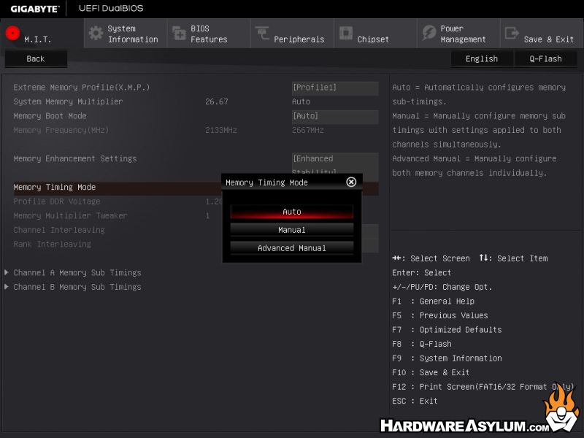Pick the Advanced Manual timing option
This screenshot has height=438, width=584.
291,248
